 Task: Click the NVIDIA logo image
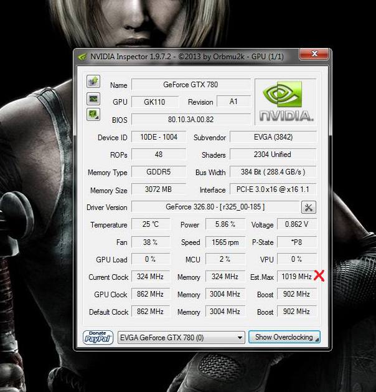286,102
